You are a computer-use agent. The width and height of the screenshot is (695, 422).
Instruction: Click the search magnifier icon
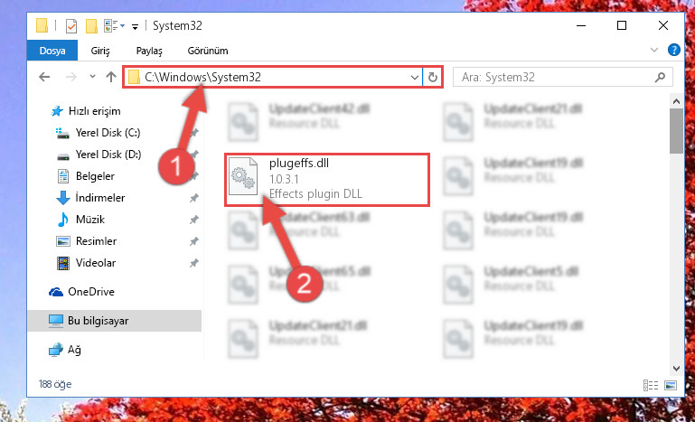[x=660, y=78]
